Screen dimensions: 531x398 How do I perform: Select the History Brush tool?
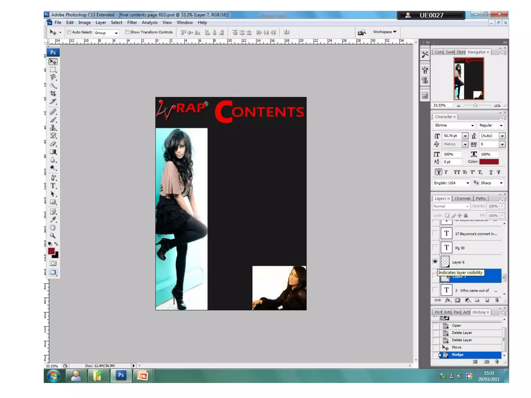(x=53, y=136)
